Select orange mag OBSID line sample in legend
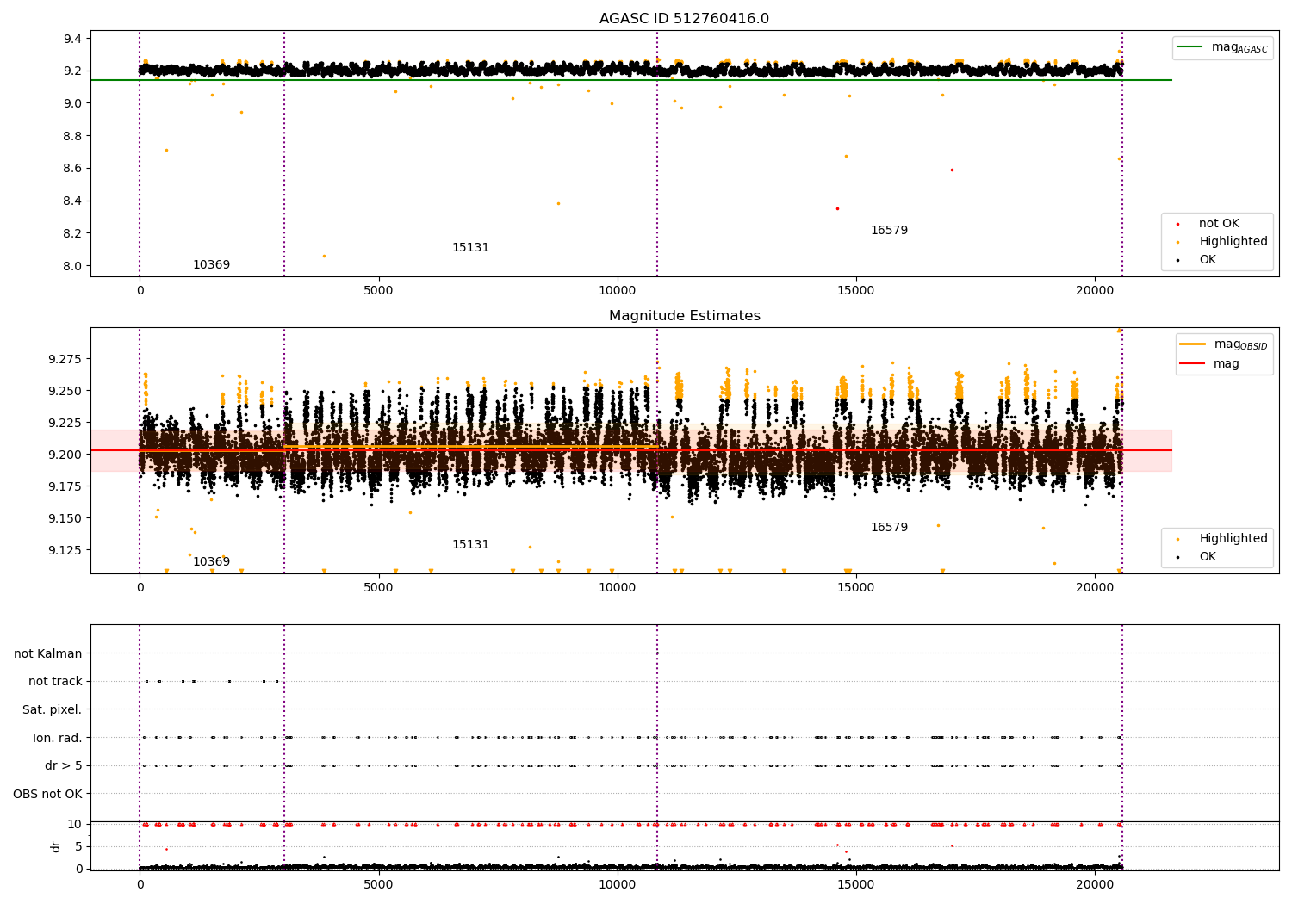 1193,344
